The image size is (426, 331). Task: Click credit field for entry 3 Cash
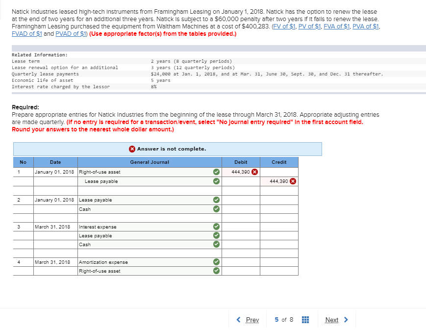(279, 244)
